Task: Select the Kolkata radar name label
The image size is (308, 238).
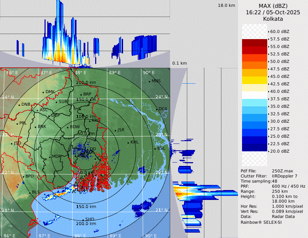Action: [x=273, y=19]
